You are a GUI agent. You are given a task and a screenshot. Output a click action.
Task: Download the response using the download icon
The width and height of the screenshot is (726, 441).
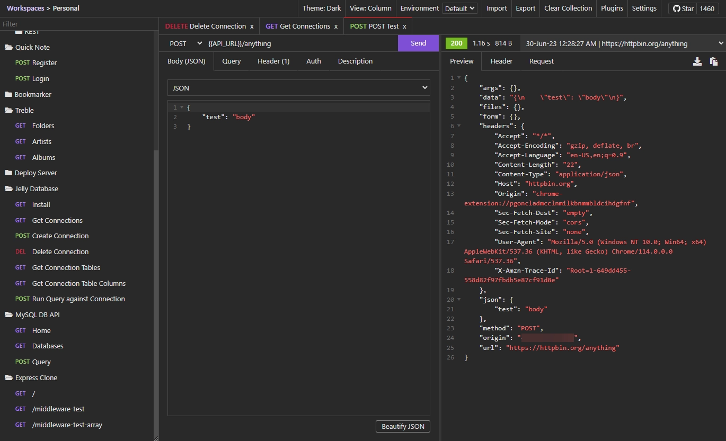697,61
